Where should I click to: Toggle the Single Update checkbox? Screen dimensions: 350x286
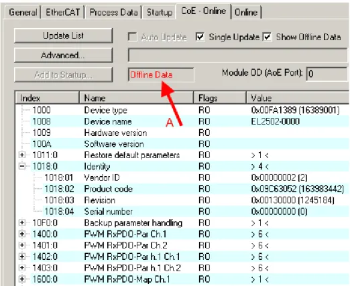tap(200, 37)
